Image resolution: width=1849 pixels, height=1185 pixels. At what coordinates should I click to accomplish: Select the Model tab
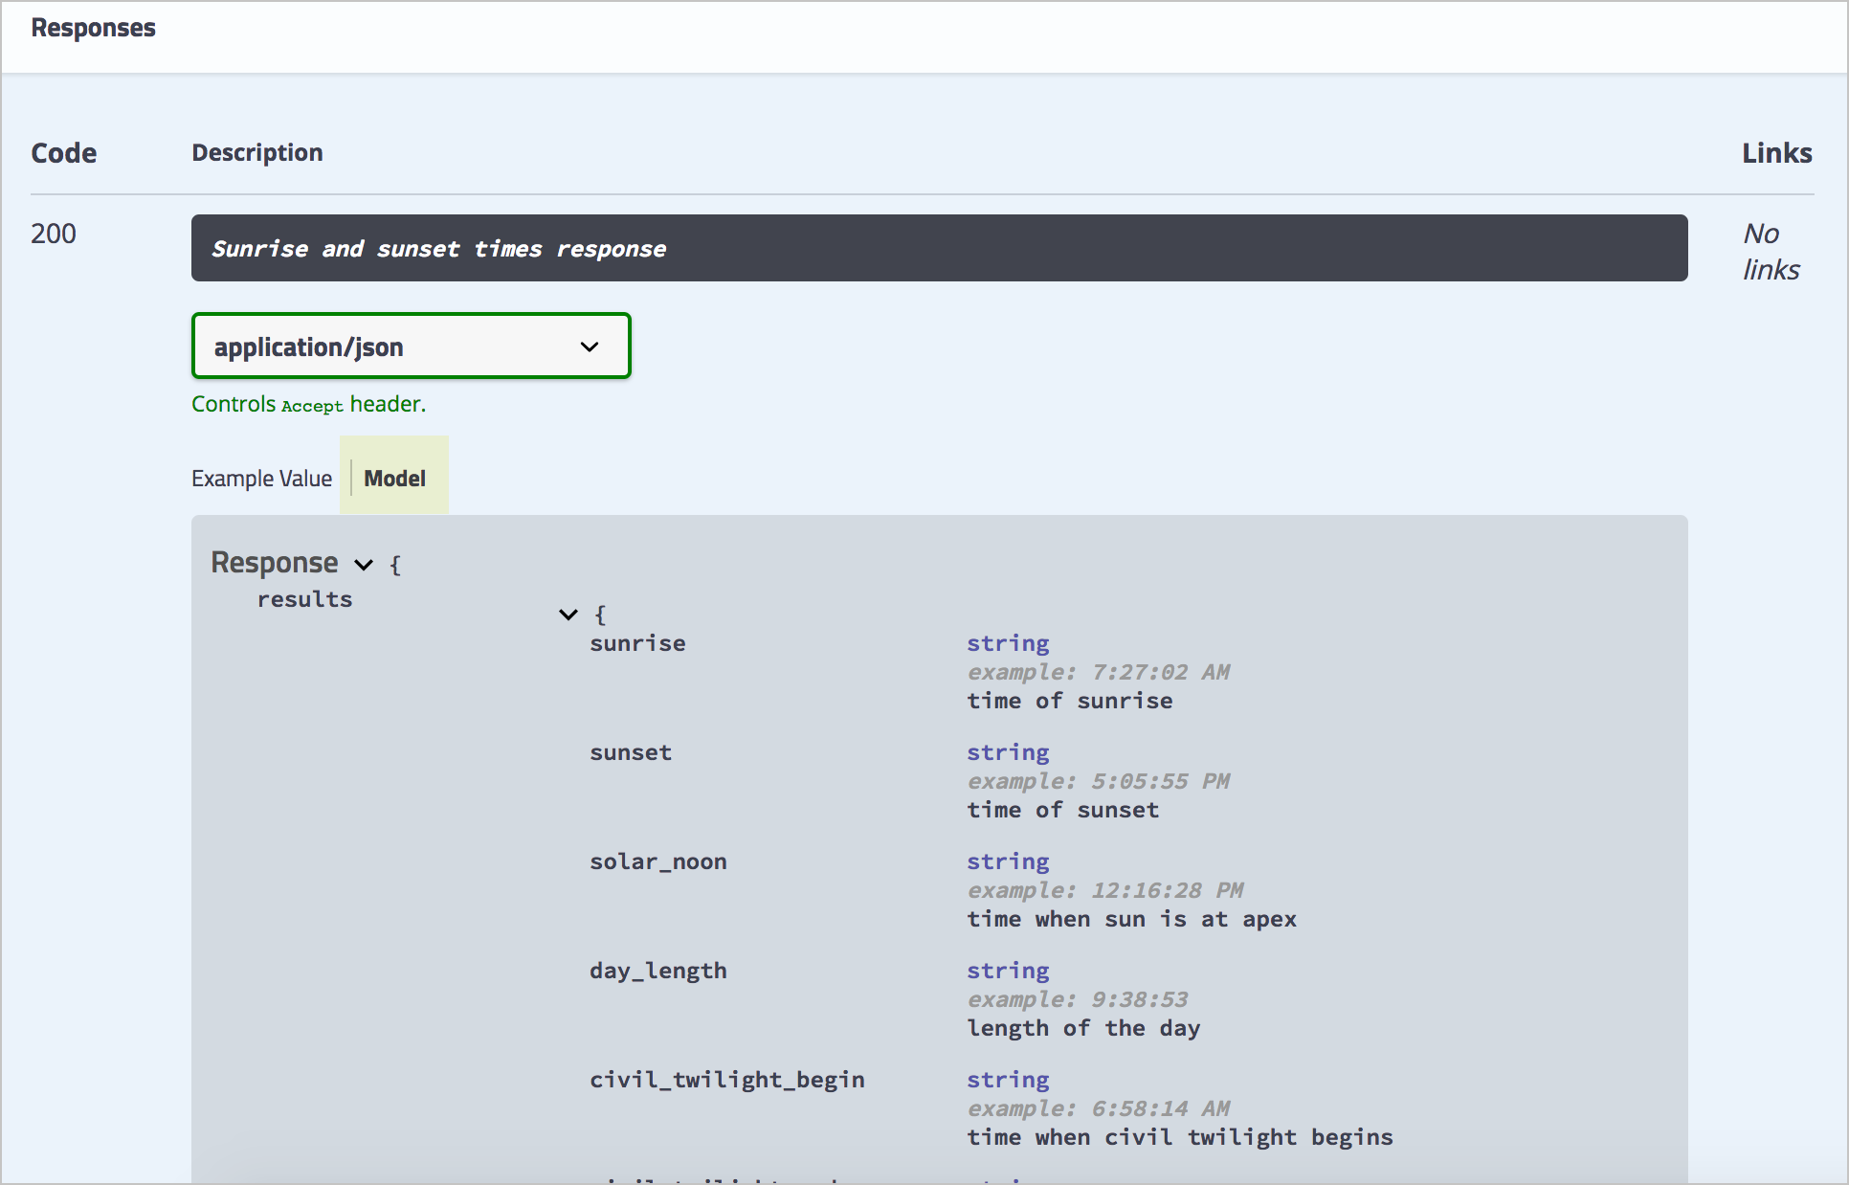pos(393,477)
